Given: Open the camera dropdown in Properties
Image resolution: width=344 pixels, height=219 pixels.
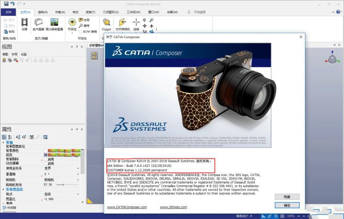Looking at the screenshot, I should (x=78, y=180).
